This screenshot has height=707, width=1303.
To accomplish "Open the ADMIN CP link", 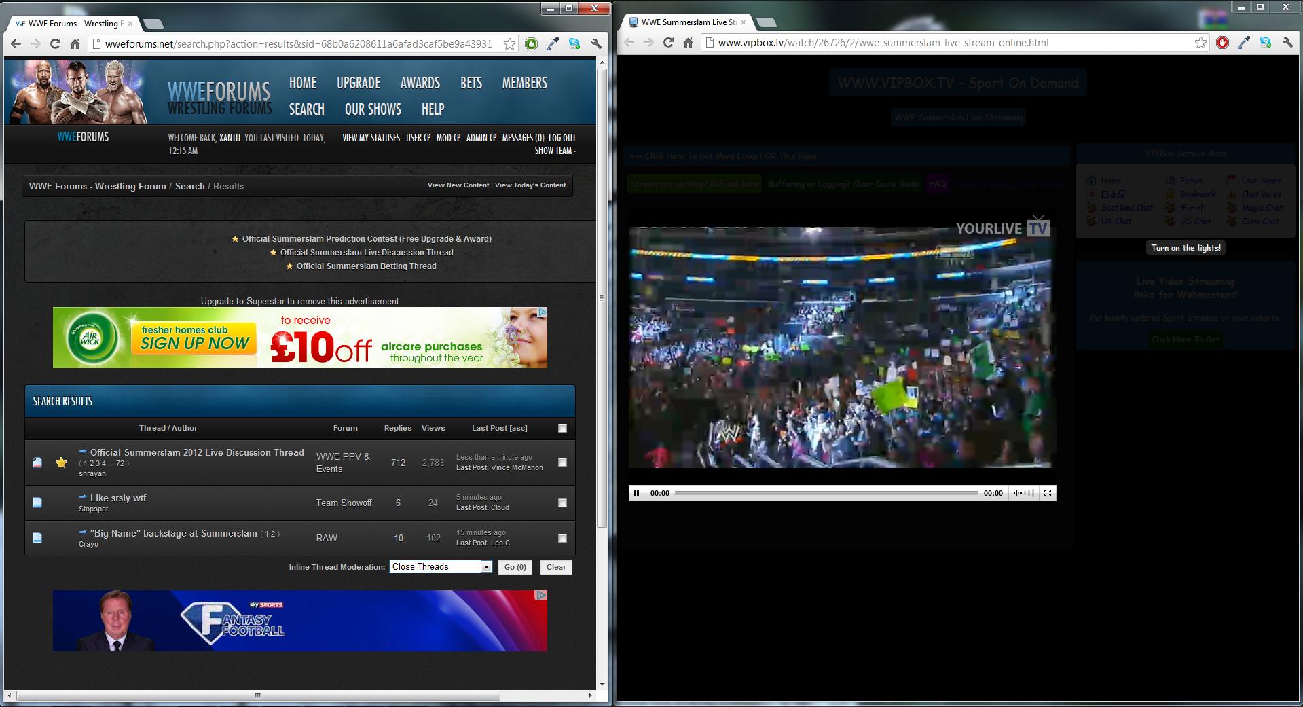I will (481, 137).
